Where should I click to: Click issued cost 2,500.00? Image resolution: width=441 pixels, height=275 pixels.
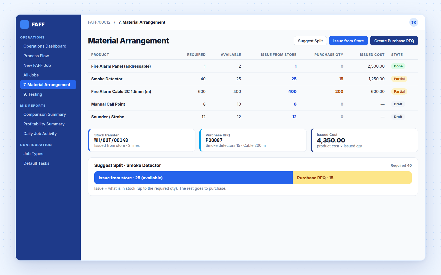coord(376,66)
